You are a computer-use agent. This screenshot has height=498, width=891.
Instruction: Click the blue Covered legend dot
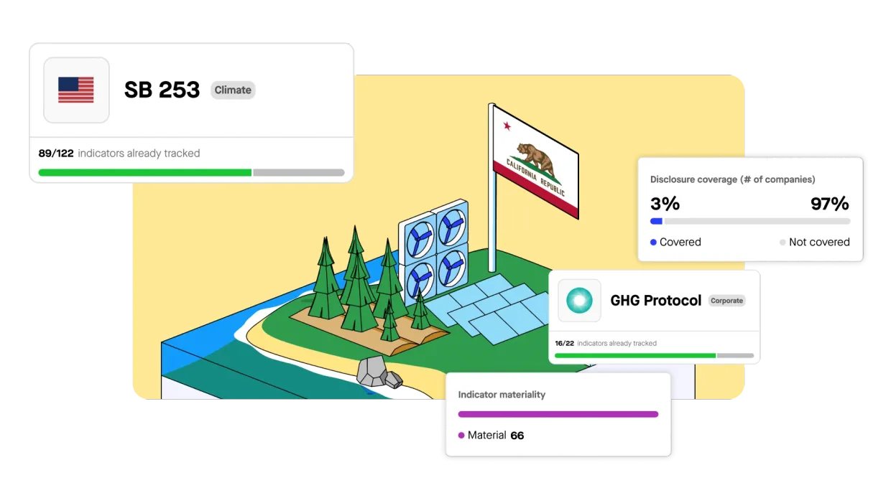[653, 243]
